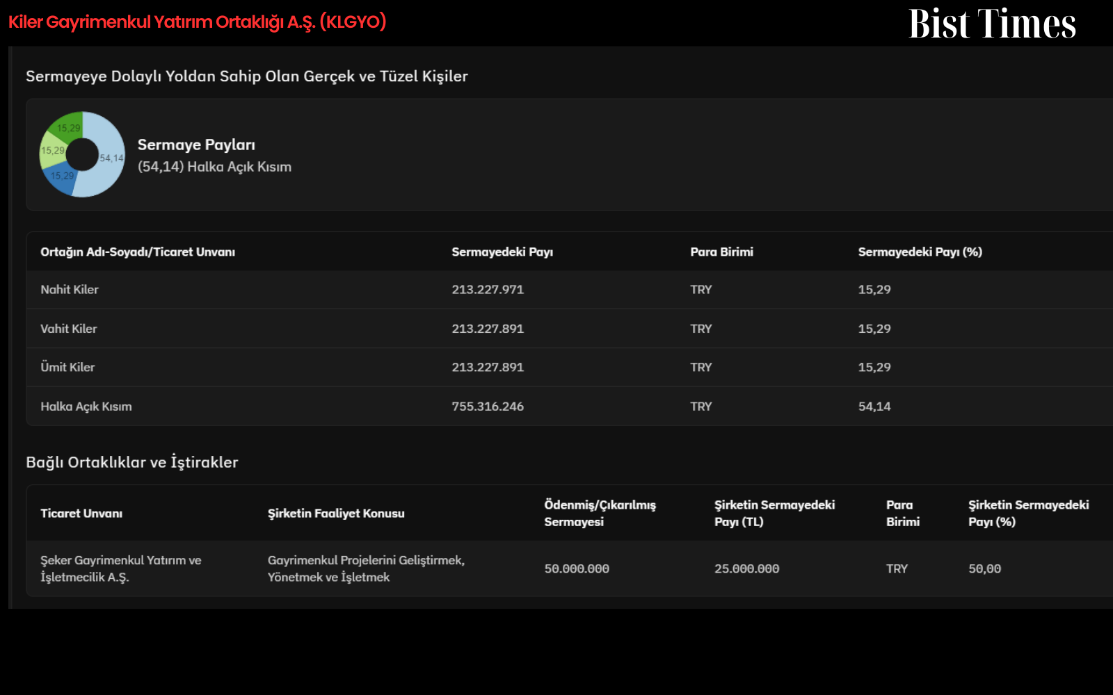1113x695 pixels.
Task: Select the Vahit Kiler row name
Action: click(x=69, y=329)
